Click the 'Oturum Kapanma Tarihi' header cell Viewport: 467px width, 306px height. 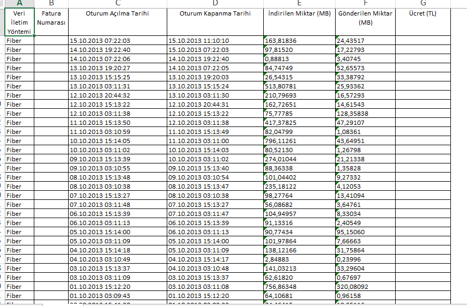click(x=215, y=22)
